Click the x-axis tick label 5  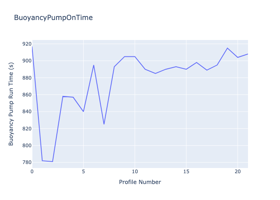point(83,171)
